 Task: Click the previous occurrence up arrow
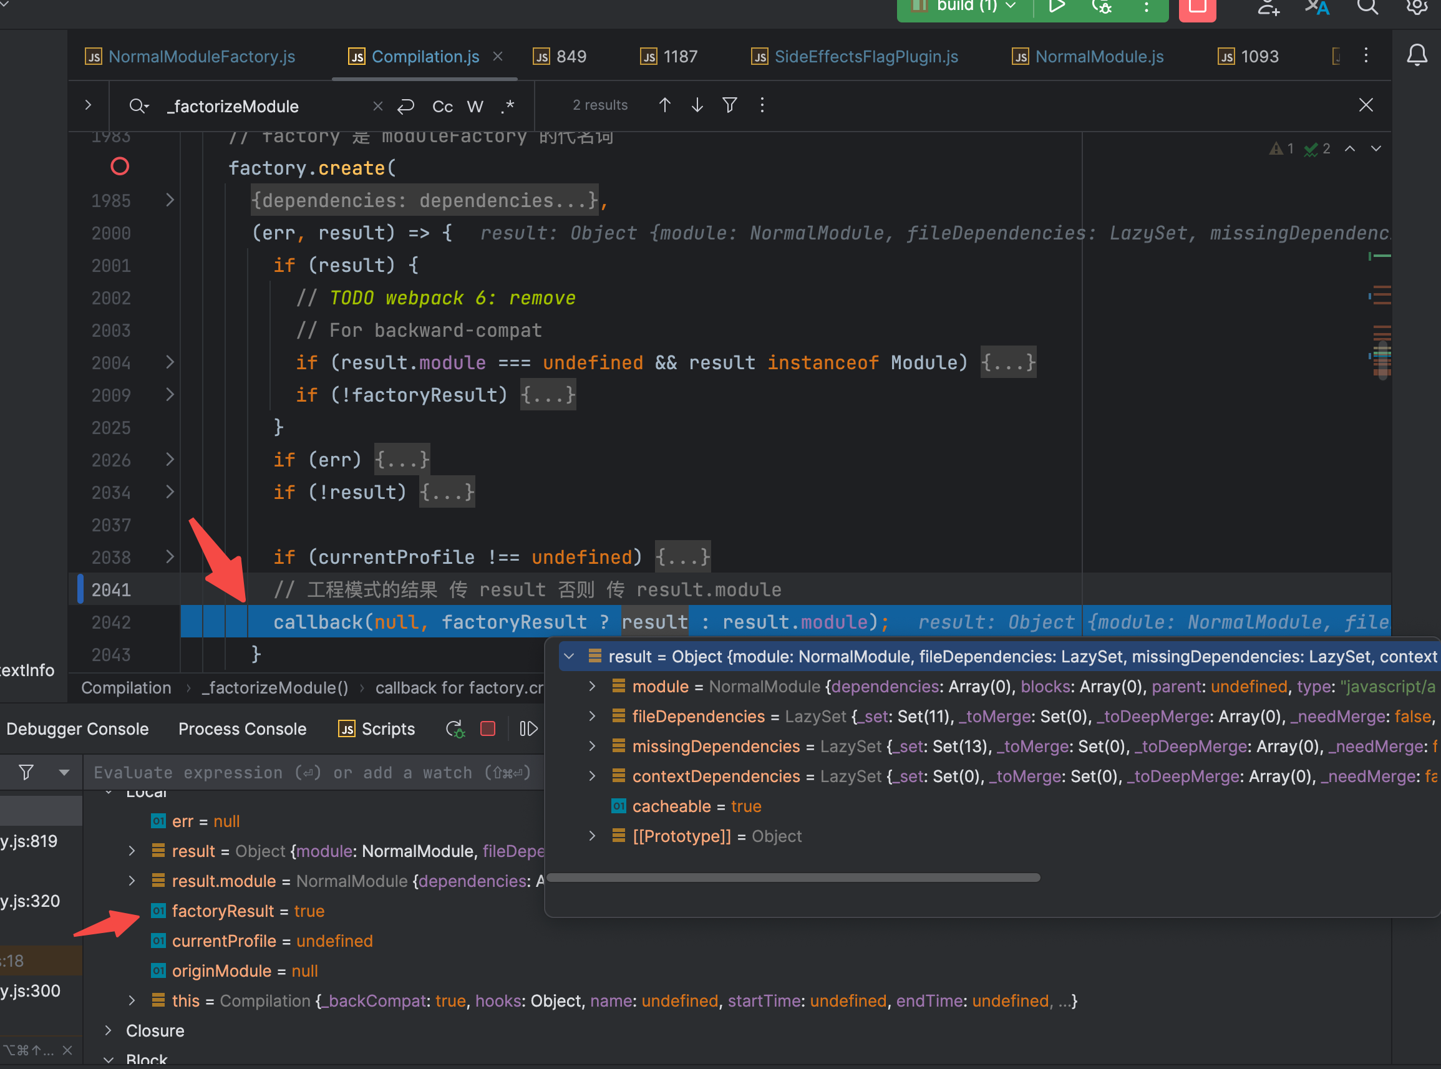[x=664, y=105]
